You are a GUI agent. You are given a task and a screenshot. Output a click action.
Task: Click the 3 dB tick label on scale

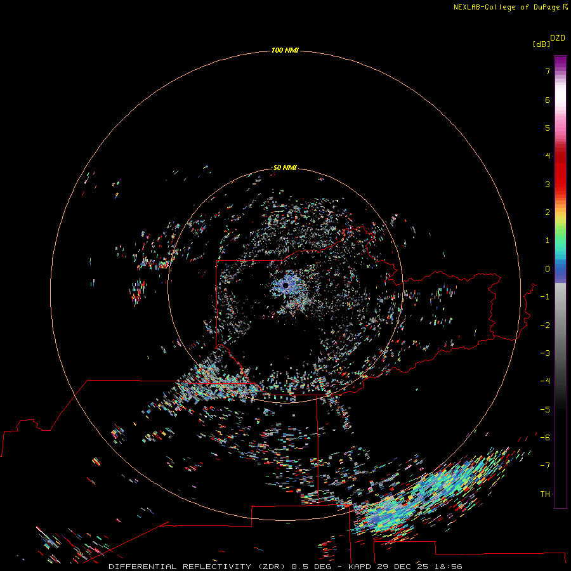[x=548, y=184]
